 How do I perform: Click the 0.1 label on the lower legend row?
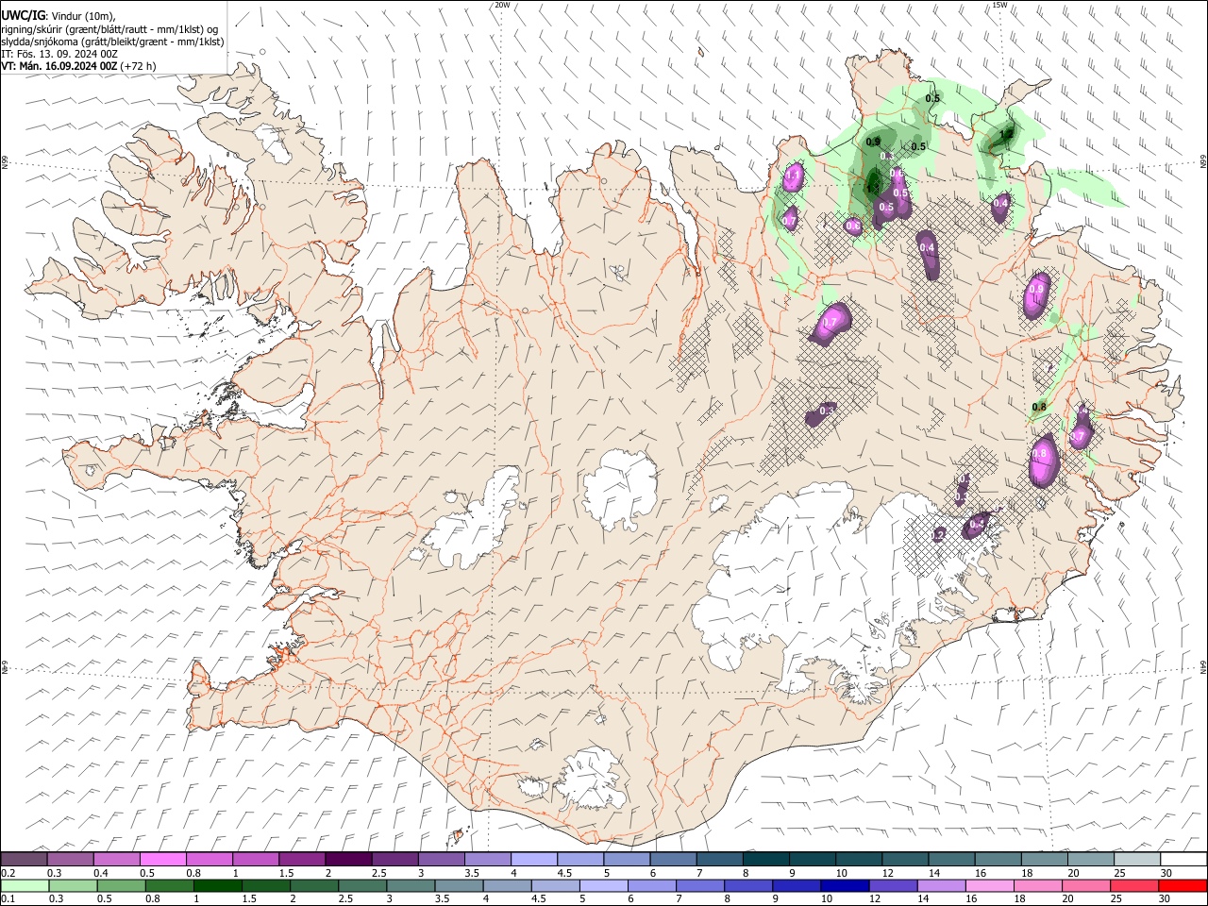tap(8, 899)
